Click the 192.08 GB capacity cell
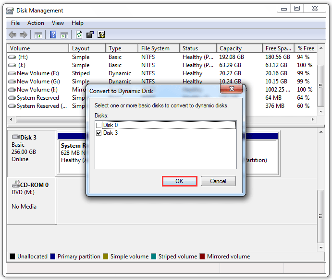 (x=232, y=57)
